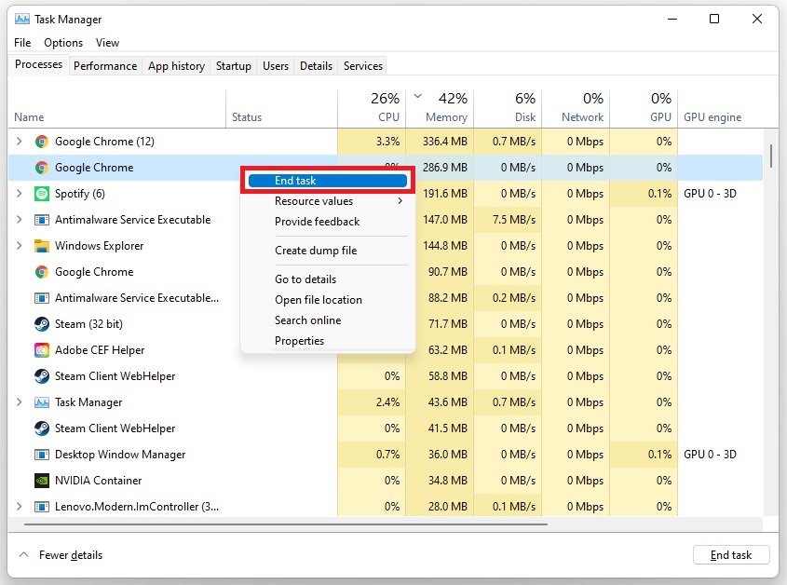Click the NVIDIA Container icon
The height and width of the screenshot is (585, 787).
pos(41,481)
